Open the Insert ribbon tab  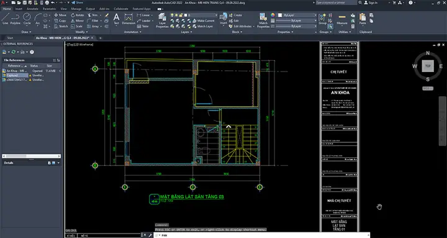[x=19, y=9]
